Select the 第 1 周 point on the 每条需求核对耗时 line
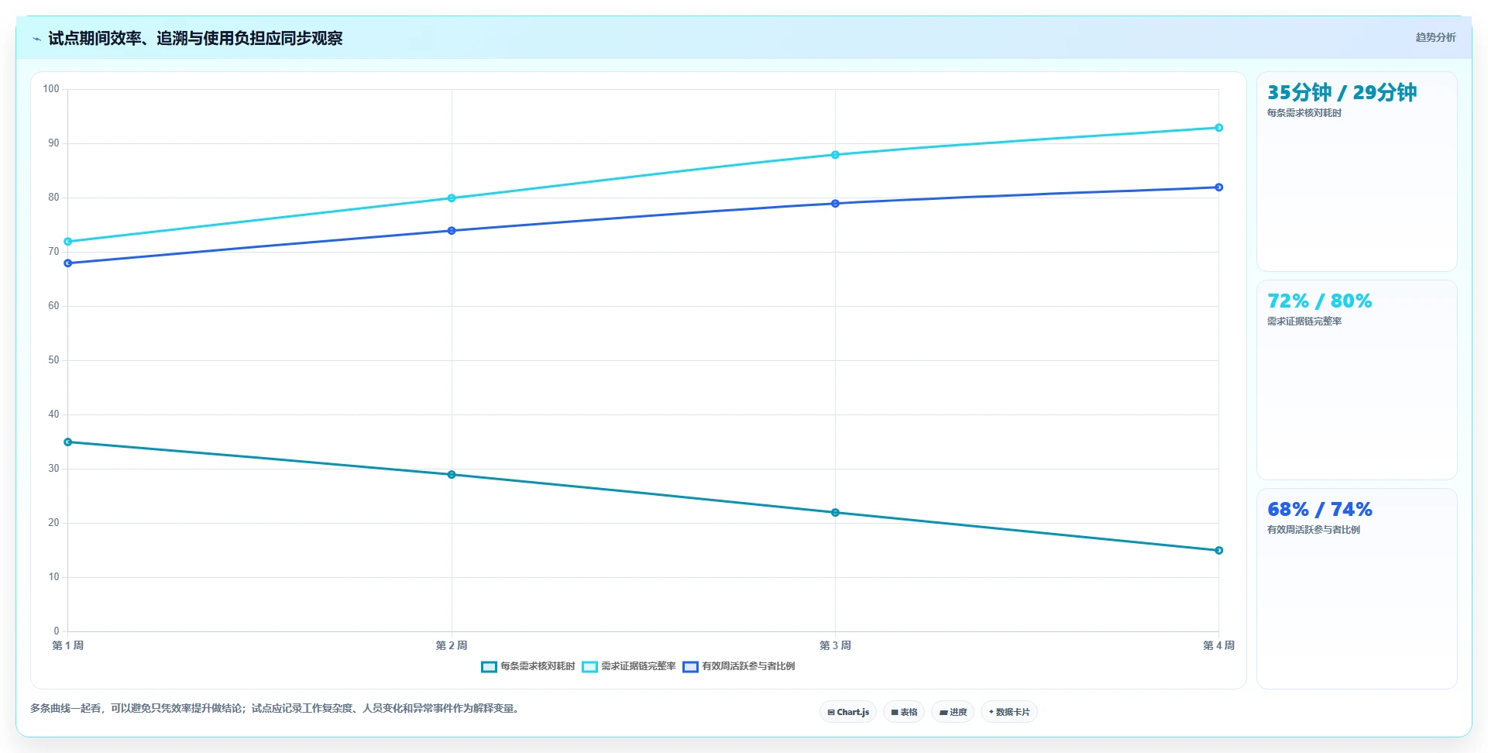The image size is (1488, 753). click(x=68, y=442)
